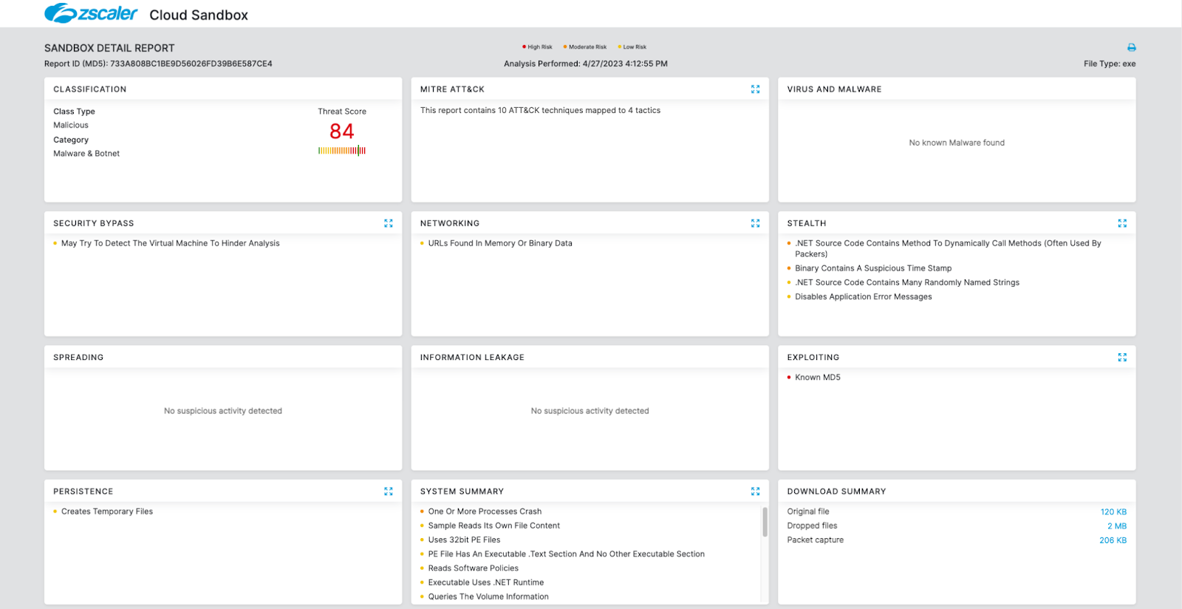Download the 2 MB dropped files

[x=1116, y=526]
